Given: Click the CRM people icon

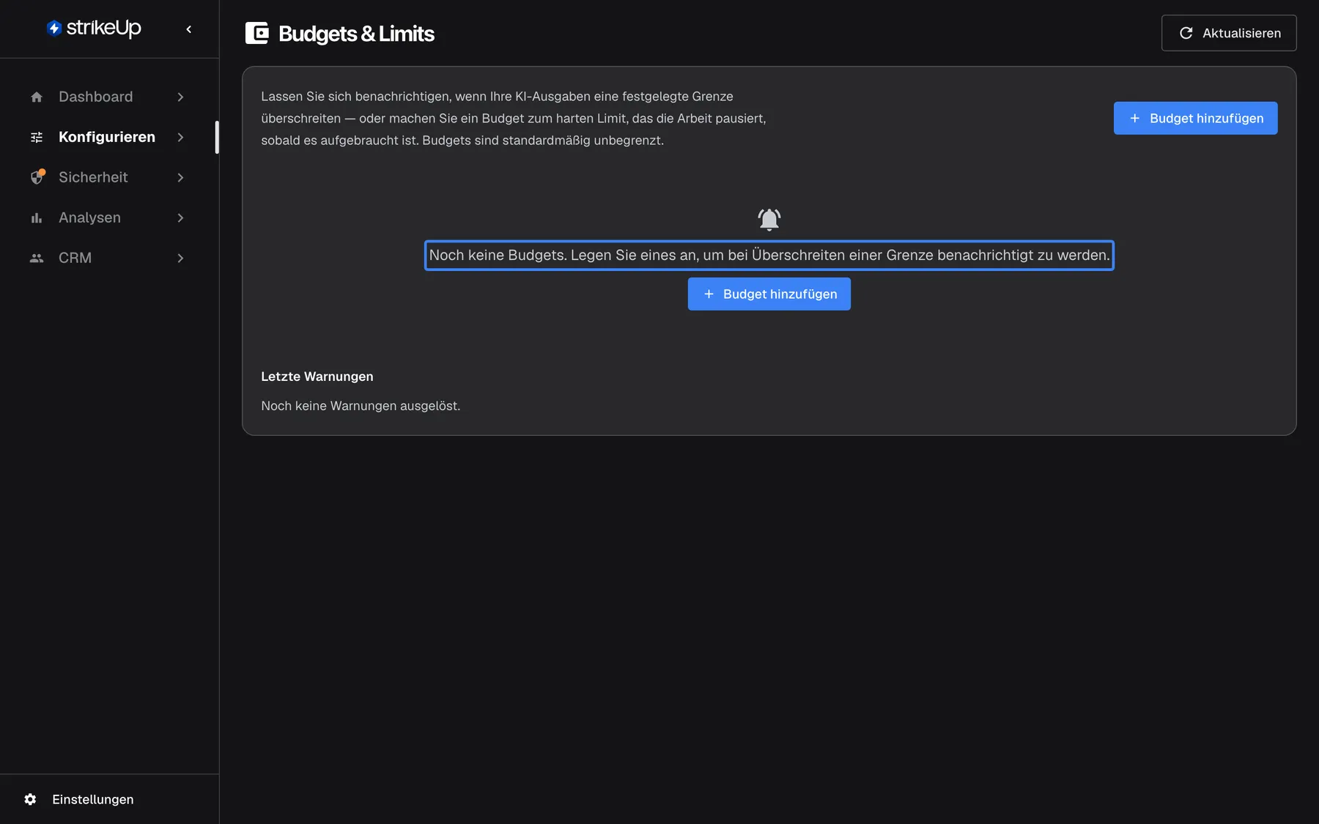Looking at the screenshot, I should coord(37,258).
